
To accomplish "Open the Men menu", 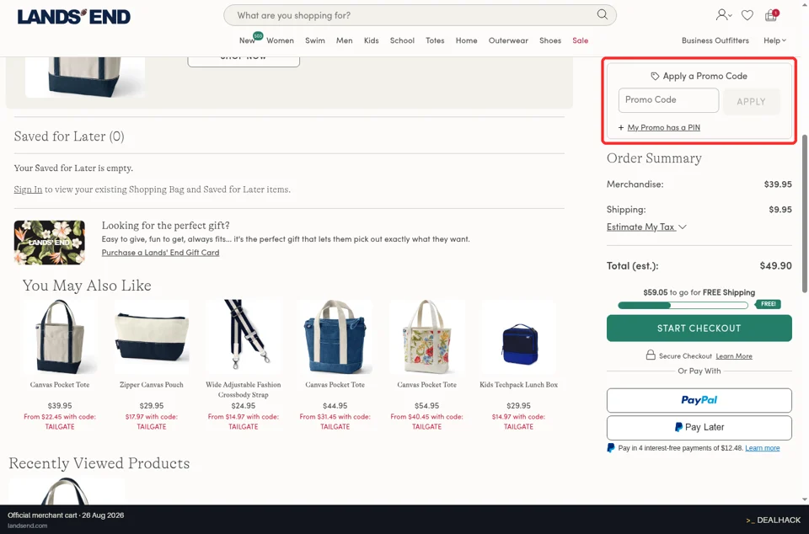I will [344, 40].
